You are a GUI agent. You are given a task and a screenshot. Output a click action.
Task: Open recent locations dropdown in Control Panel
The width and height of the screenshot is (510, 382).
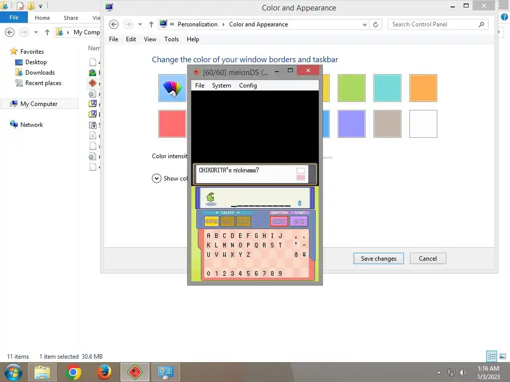coord(140,24)
